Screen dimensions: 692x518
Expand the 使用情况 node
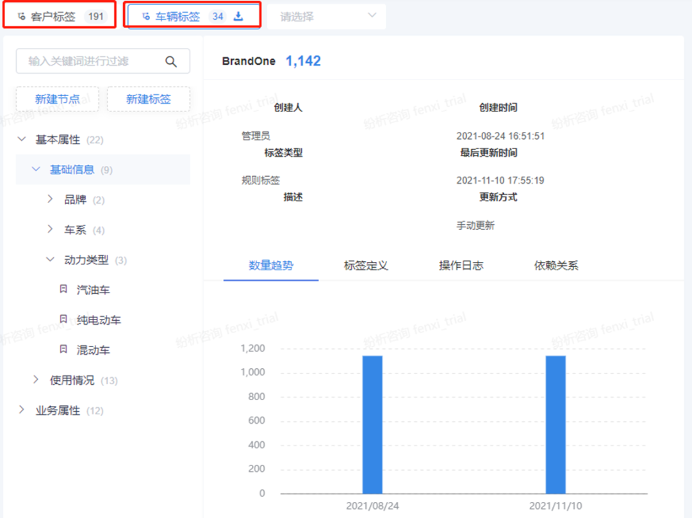pos(37,380)
